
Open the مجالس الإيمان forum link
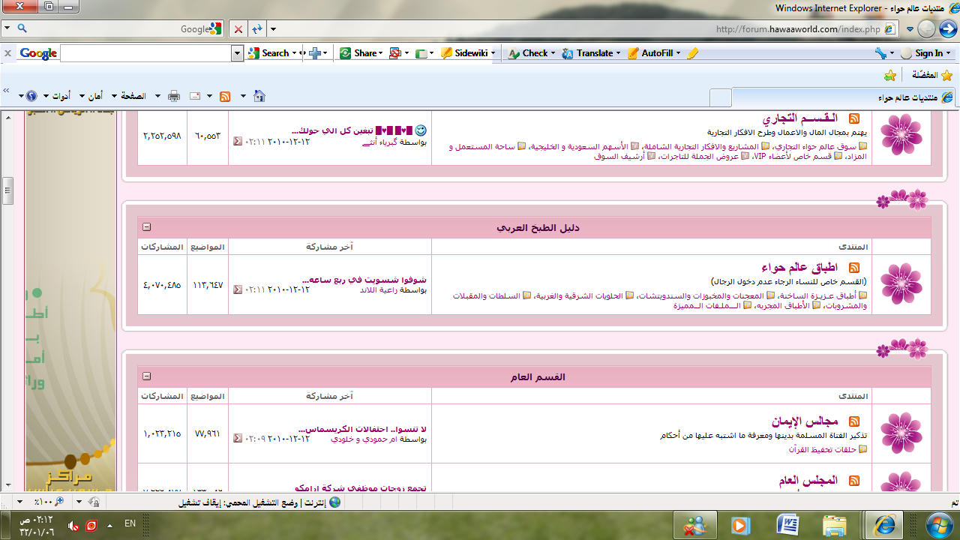click(x=804, y=421)
